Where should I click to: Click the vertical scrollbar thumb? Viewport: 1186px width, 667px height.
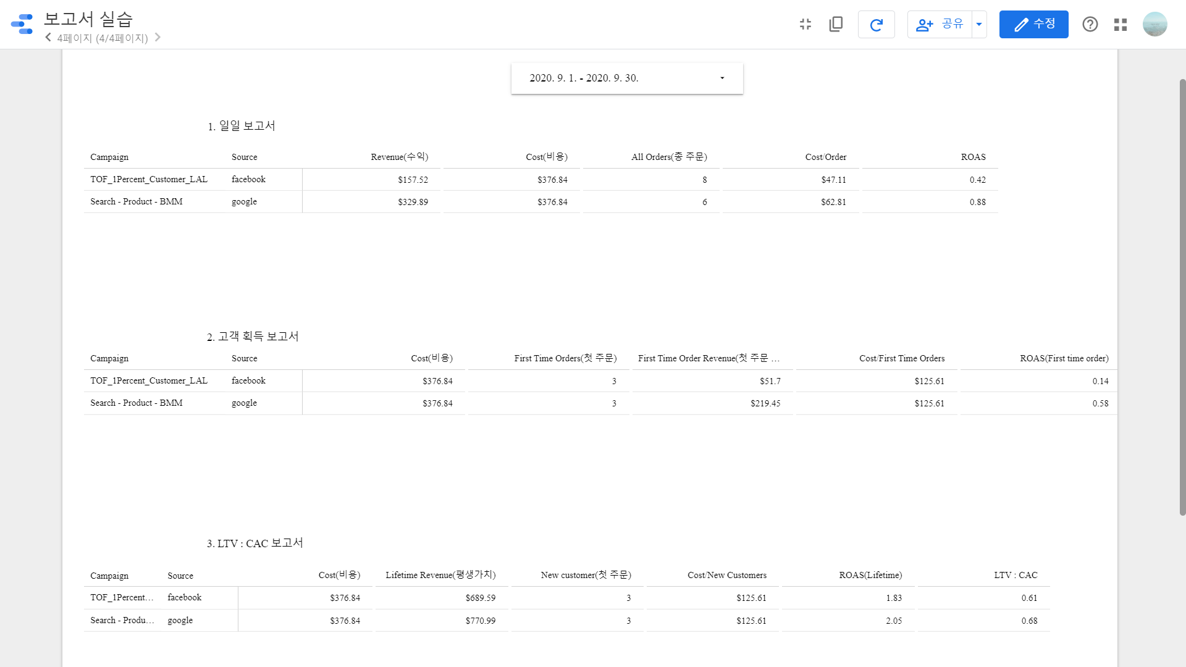coord(1182,296)
